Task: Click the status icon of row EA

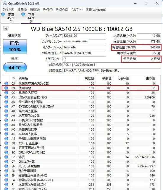Action: (6, 180)
